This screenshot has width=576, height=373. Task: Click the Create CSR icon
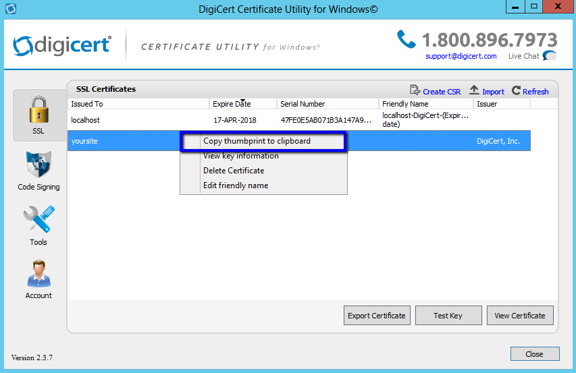[415, 91]
